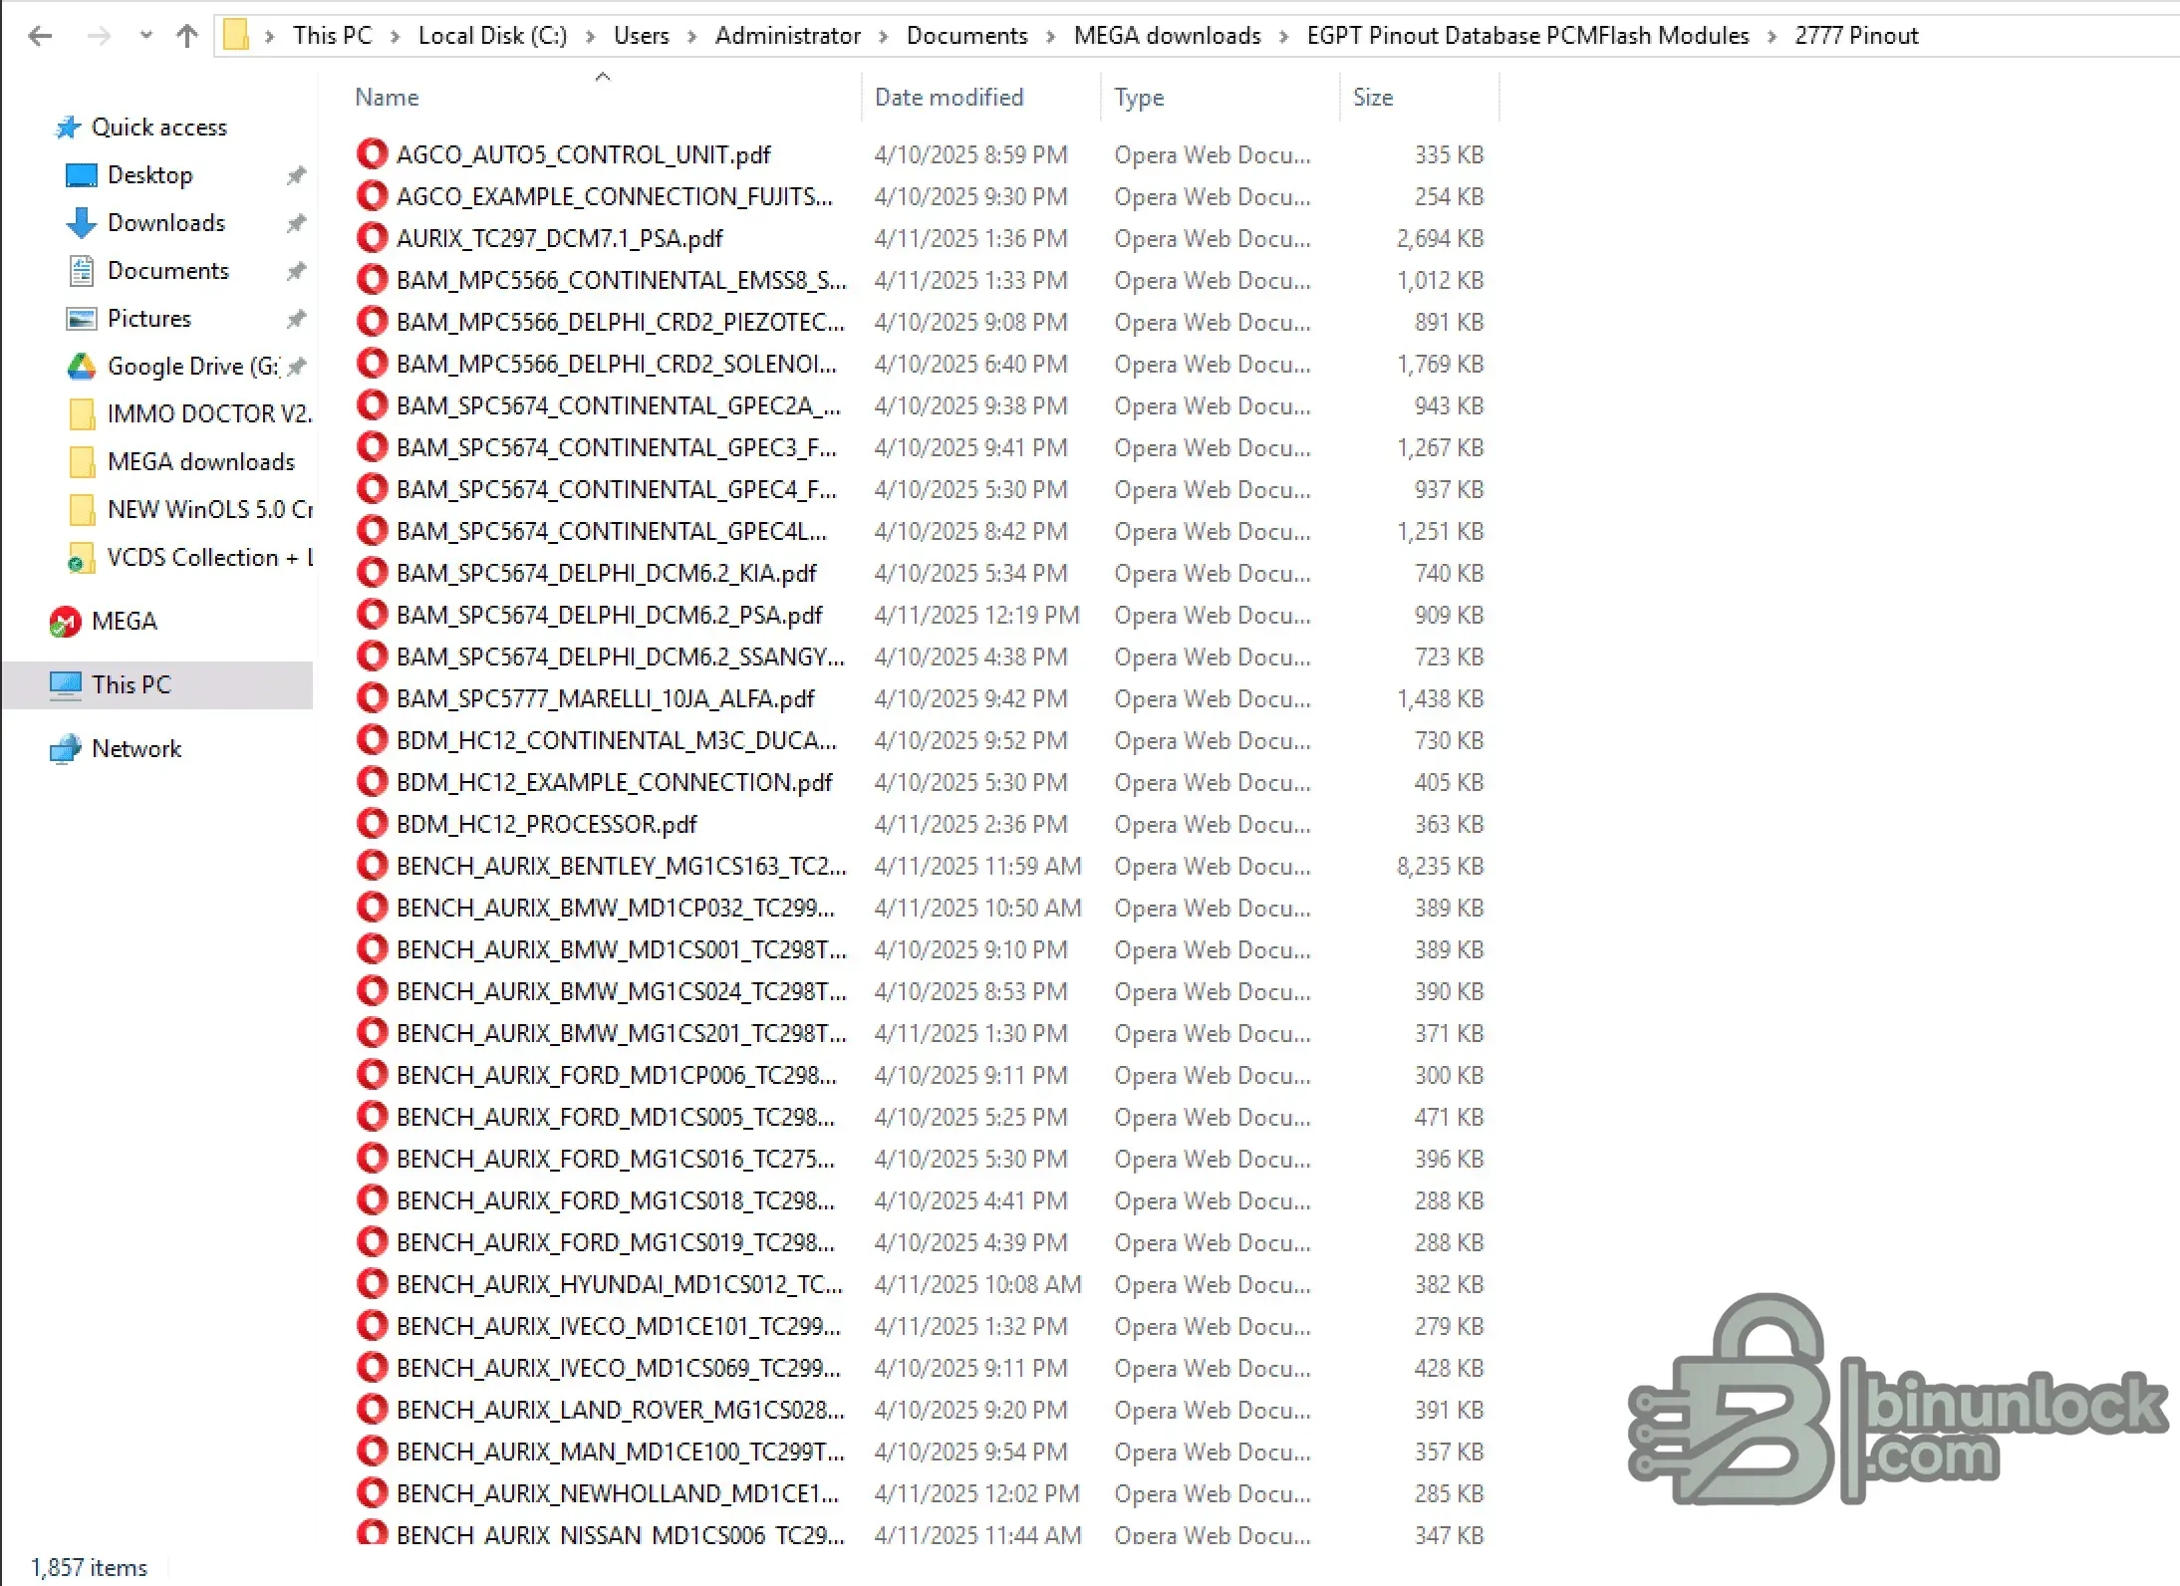Select Quick access in navigation pane
2180x1586 pixels.
coord(159,128)
